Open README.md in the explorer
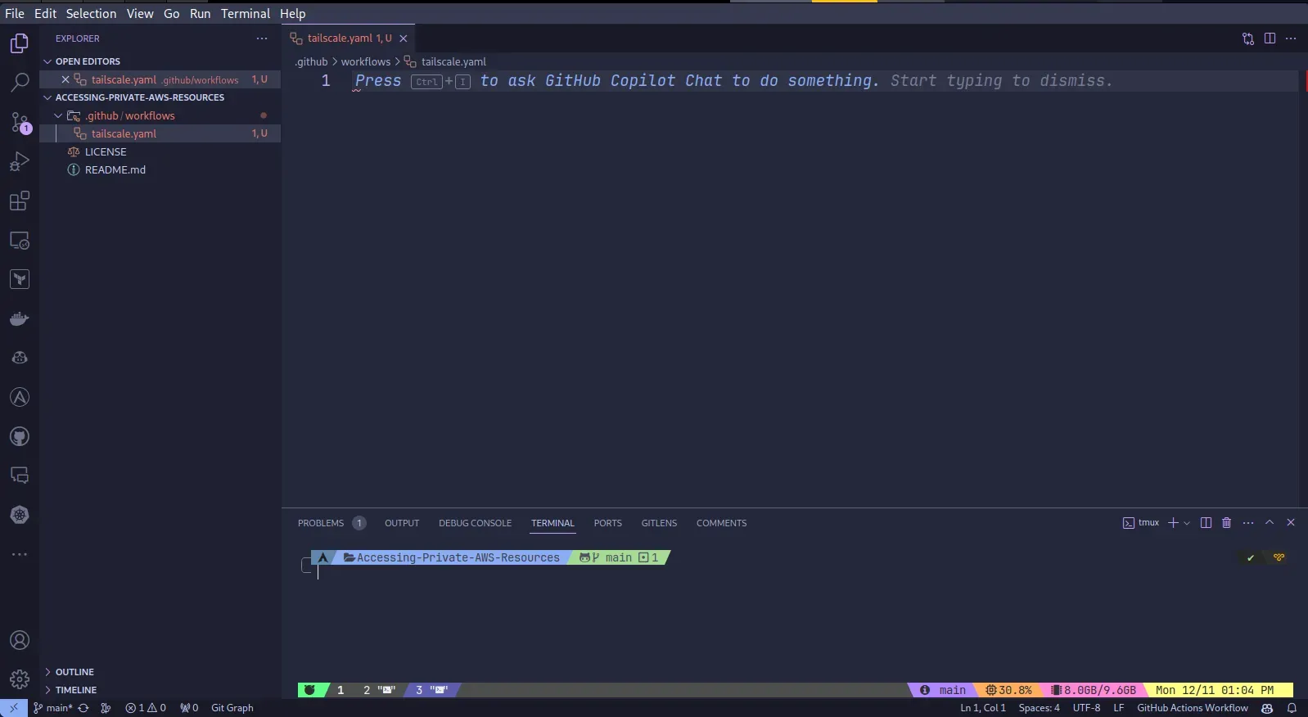The width and height of the screenshot is (1308, 717). [x=115, y=169]
